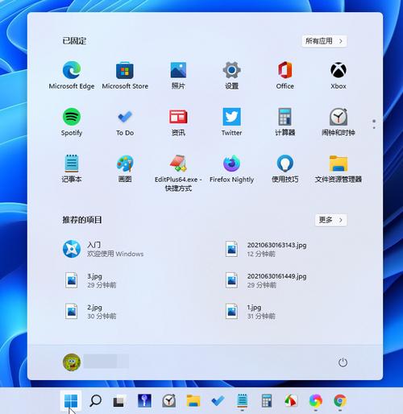Image resolution: width=403 pixels, height=414 pixels.
Task: Launch the 画图 (Paint) app
Action: point(125,169)
